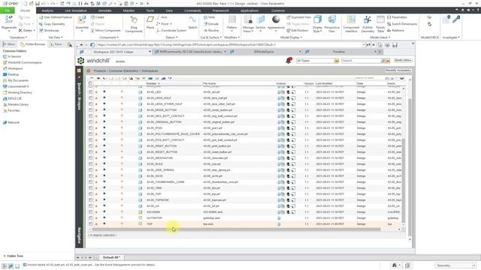Open Manikin Library folder

(x=18, y=104)
